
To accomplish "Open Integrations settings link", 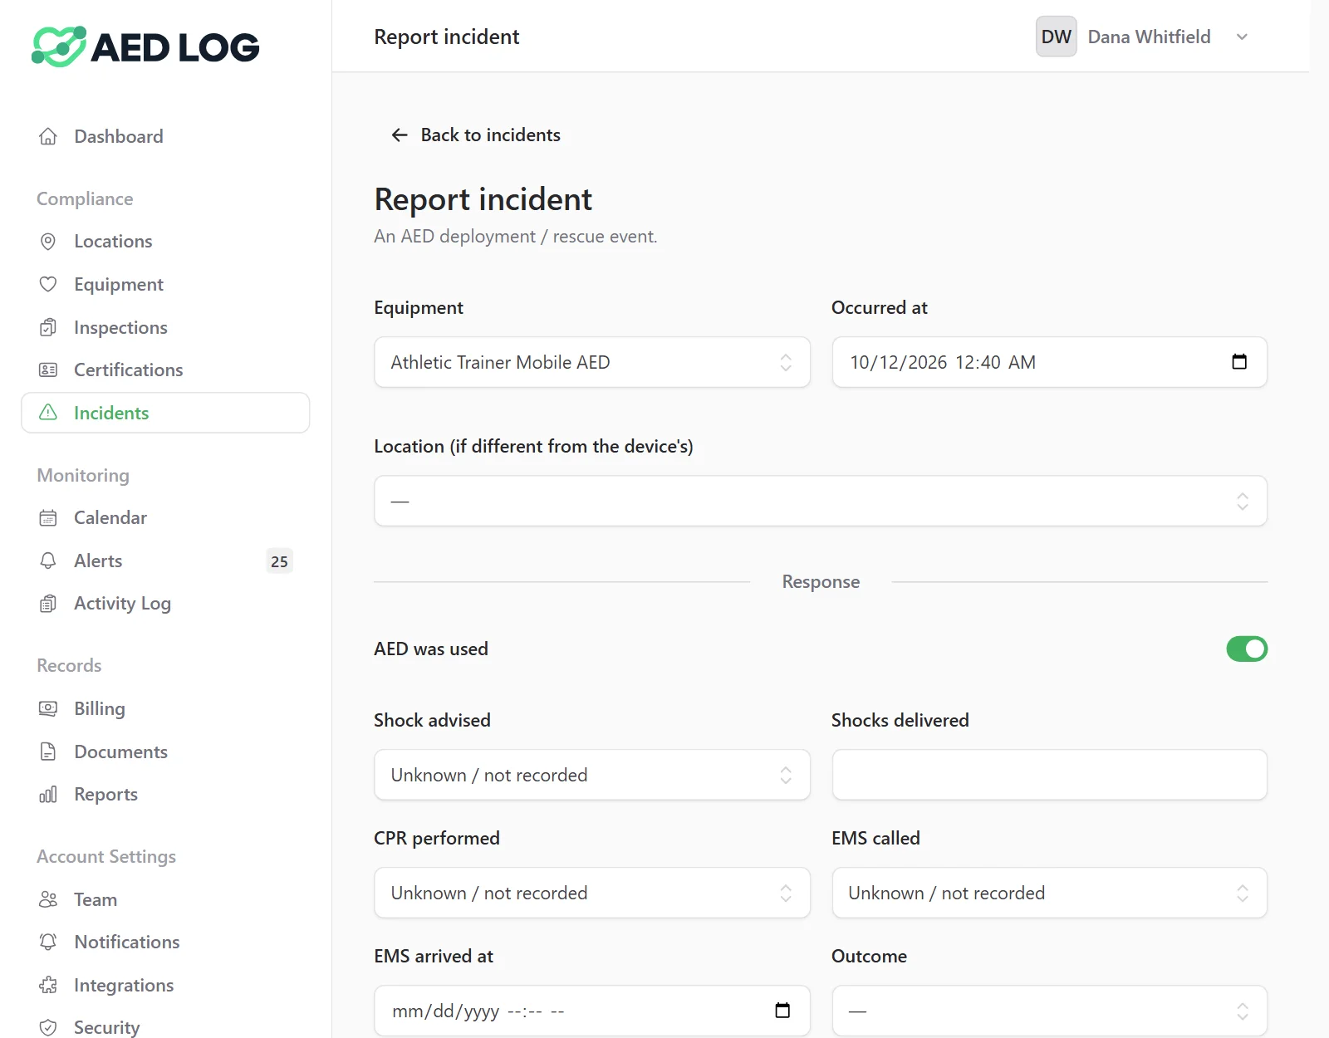I will [x=165, y=985].
